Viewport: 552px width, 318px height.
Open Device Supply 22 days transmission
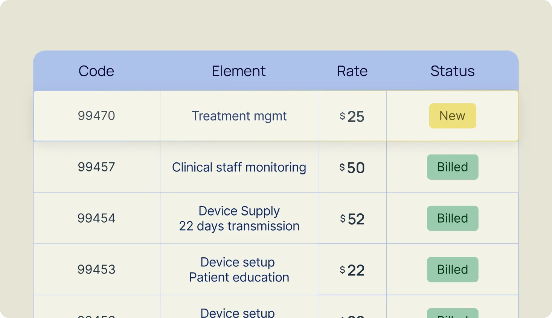click(x=239, y=219)
